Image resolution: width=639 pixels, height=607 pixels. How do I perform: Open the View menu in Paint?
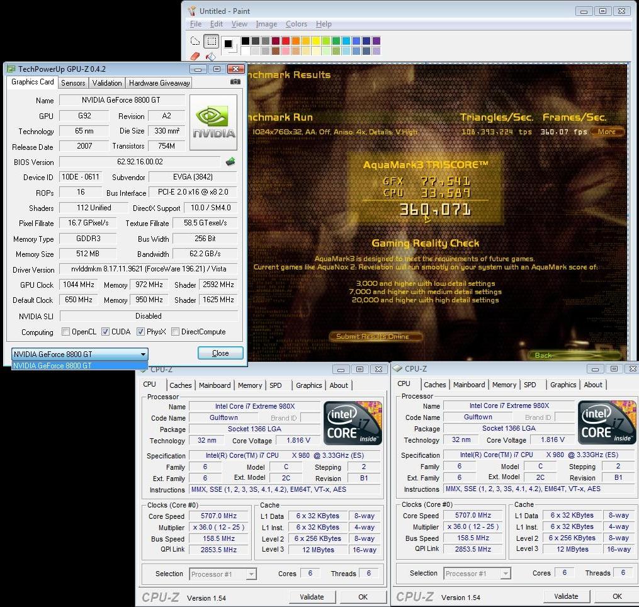click(x=240, y=24)
